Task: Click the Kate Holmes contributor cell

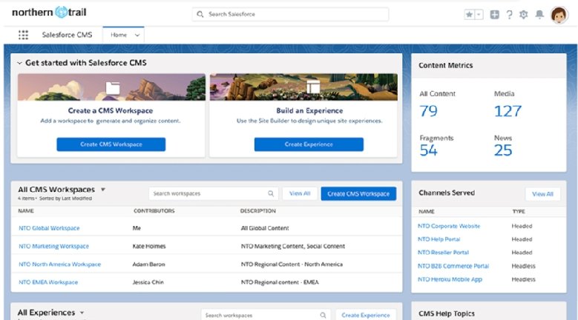Action: 149,246
